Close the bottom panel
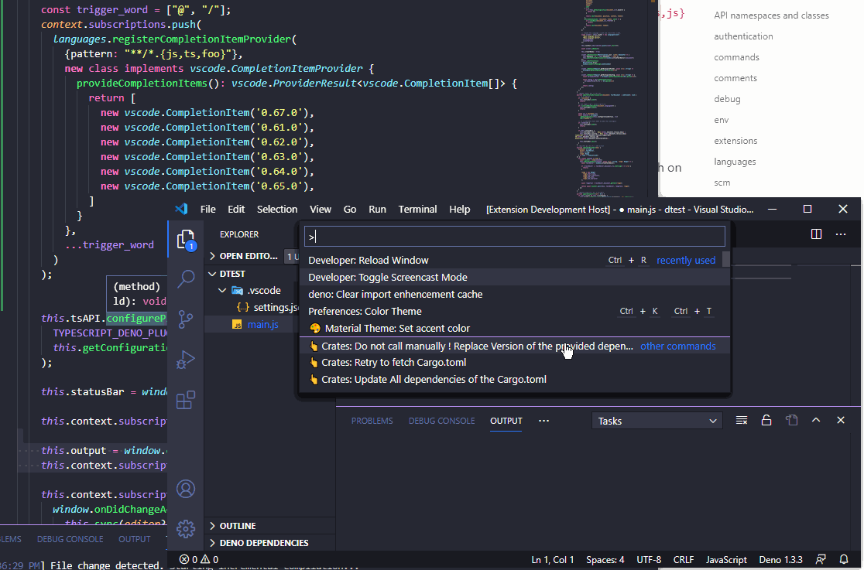The width and height of the screenshot is (864, 570). pos(840,420)
